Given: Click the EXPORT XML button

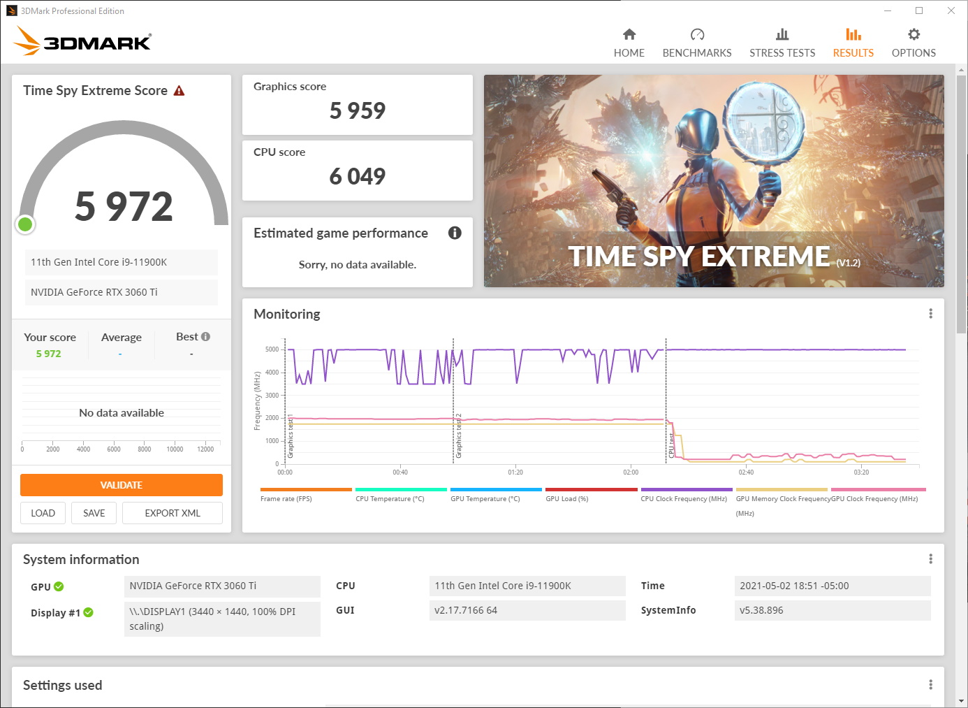Looking at the screenshot, I should tap(173, 513).
